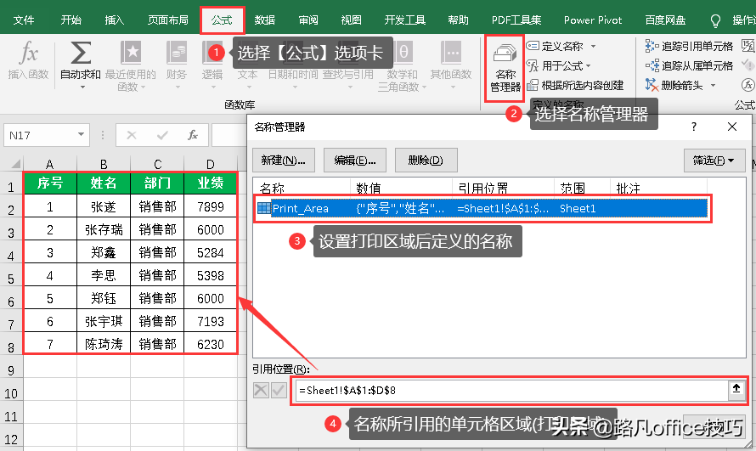
Task: Expand Date & Time (日期和时间) dropdown
Action: (295, 87)
